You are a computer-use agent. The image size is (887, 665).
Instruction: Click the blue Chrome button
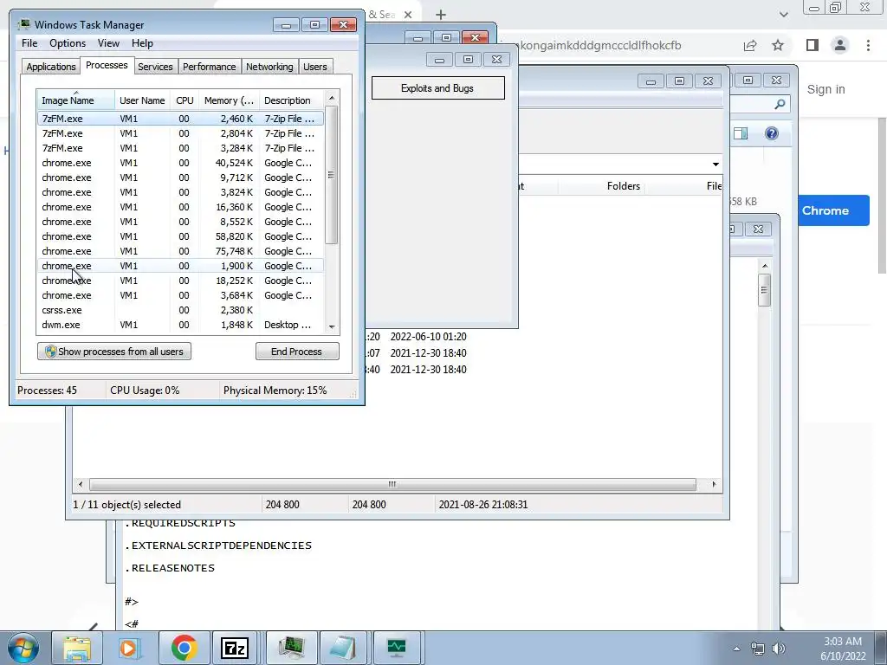(832, 210)
